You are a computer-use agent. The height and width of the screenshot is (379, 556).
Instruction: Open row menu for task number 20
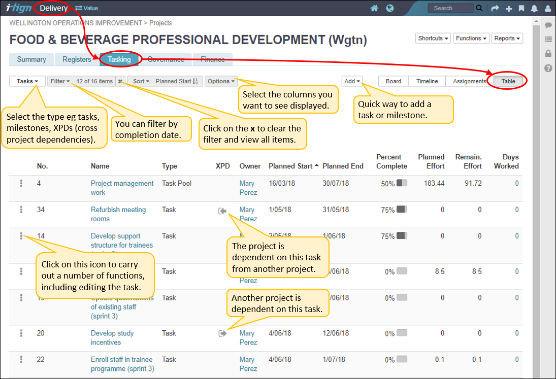(x=21, y=333)
